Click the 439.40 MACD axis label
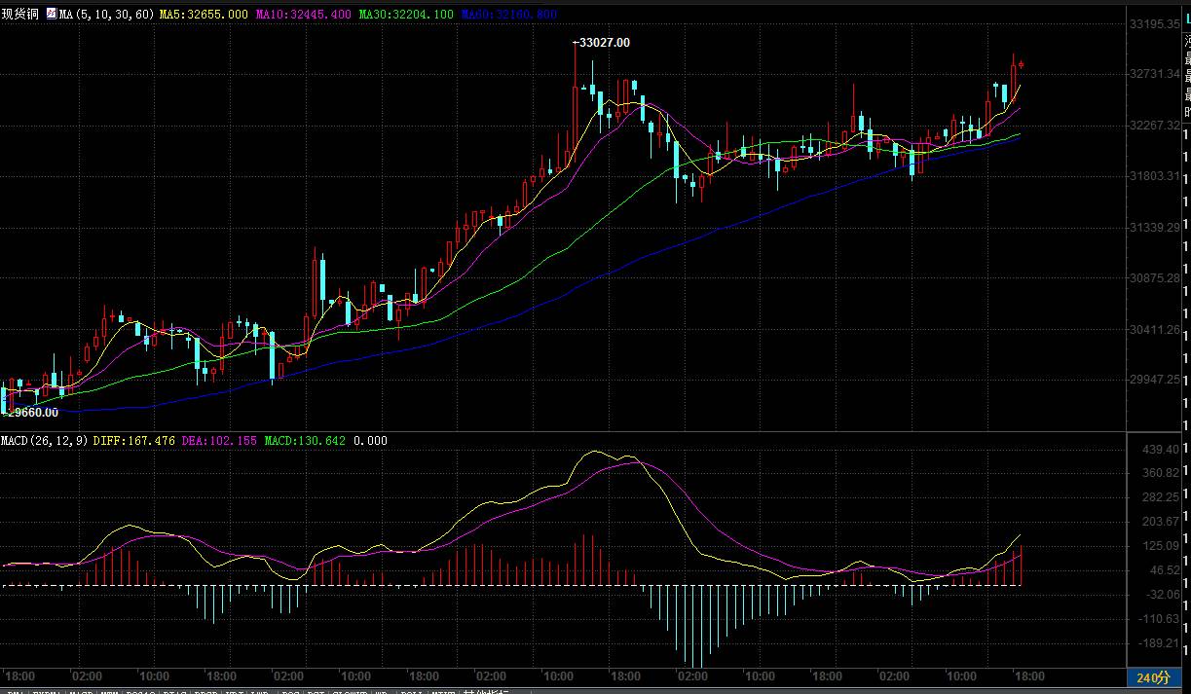 pos(1161,449)
